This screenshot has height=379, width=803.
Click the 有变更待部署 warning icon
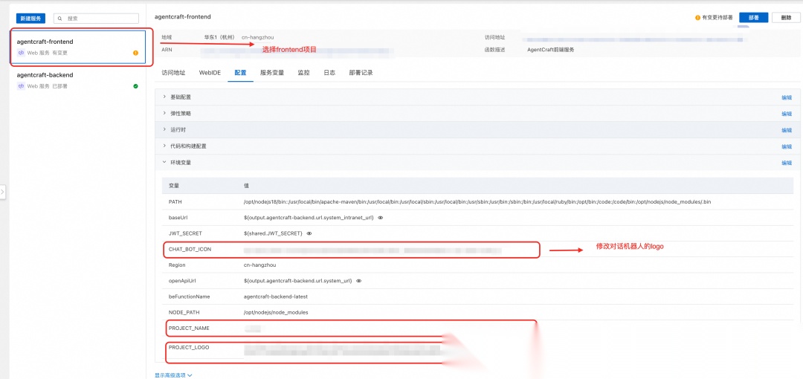[697, 17]
